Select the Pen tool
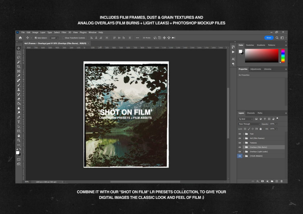 point(19,117)
